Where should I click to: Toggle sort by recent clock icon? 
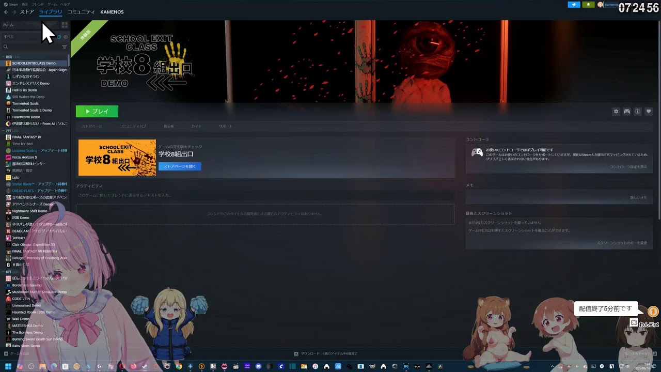coord(59,37)
